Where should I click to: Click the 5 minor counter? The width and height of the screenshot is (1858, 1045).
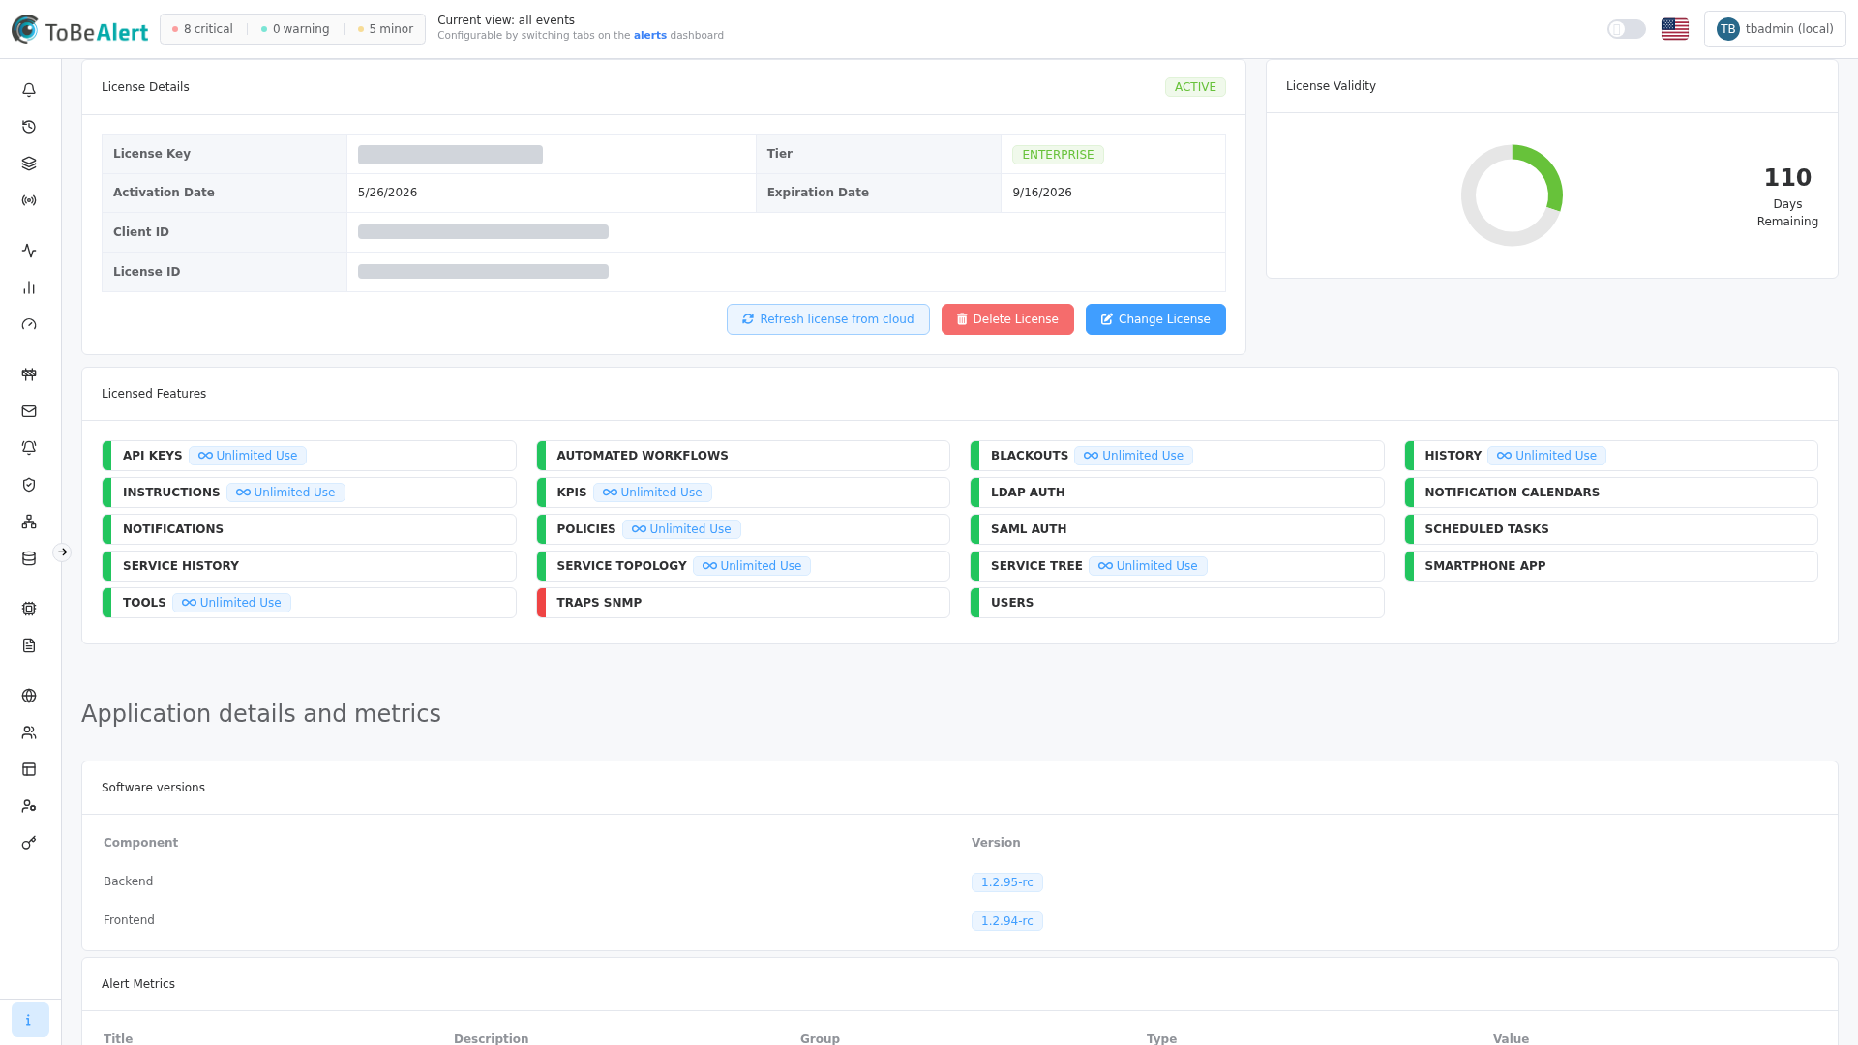point(386,29)
